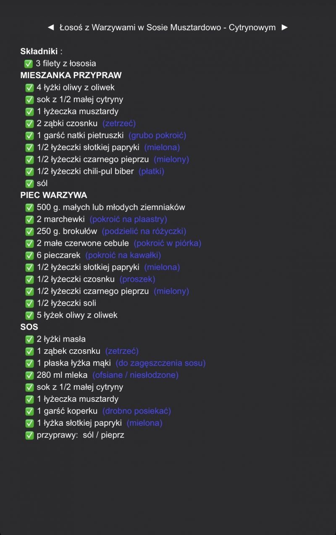
Task: Toggle checkbox for 2 łyżki masła
Action: coord(29,339)
